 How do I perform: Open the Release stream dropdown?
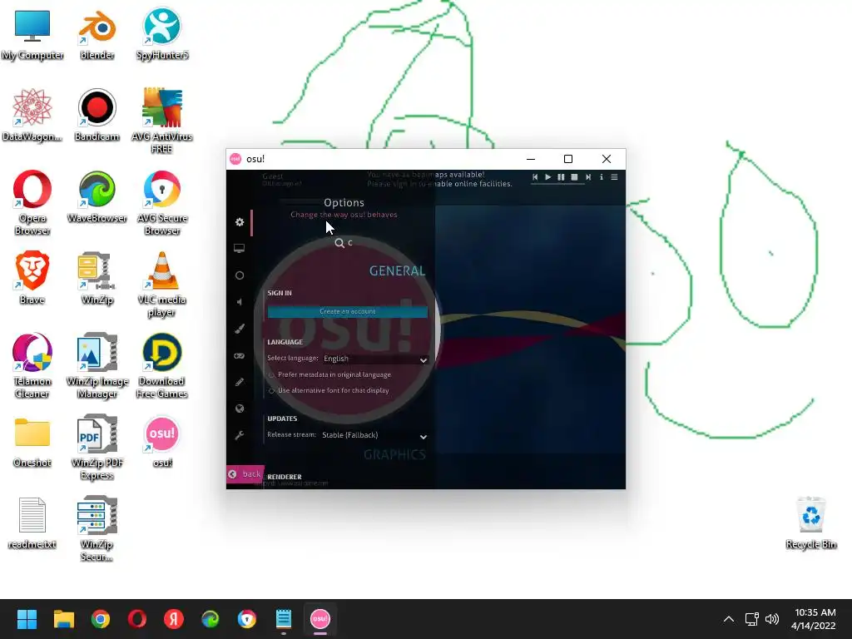click(374, 435)
